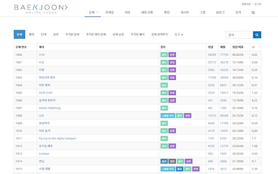278x174 pixels.
Task: Click the 로그인 link at top right
Action: tap(258, 4)
